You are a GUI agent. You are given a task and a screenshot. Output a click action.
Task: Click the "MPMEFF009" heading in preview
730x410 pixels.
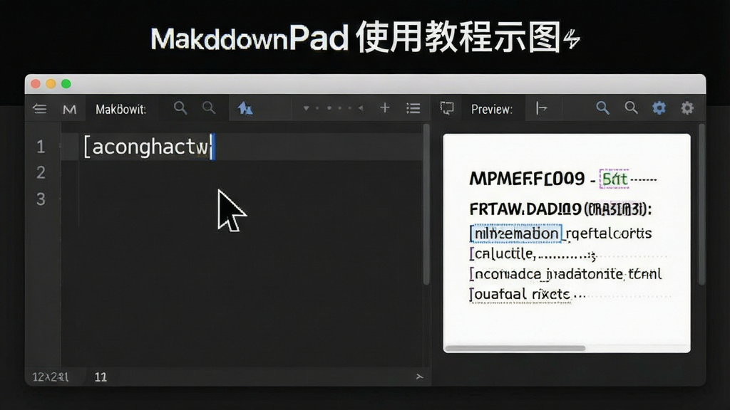click(x=527, y=179)
